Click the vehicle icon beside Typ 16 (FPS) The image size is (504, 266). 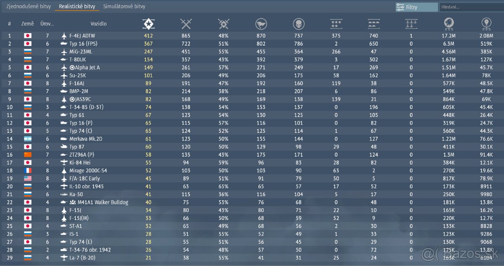(x=64, y=44)
